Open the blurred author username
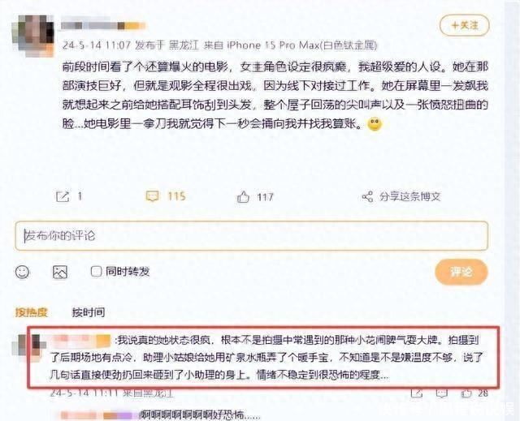Viewport: 520px width, 421px height. pos(103,25)
